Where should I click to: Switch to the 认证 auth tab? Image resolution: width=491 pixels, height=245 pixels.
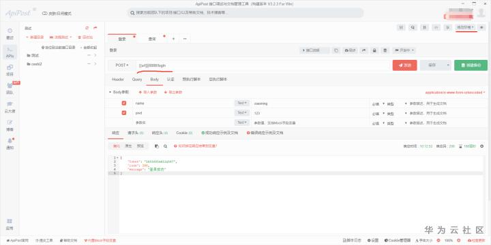[x=170, y=80]
